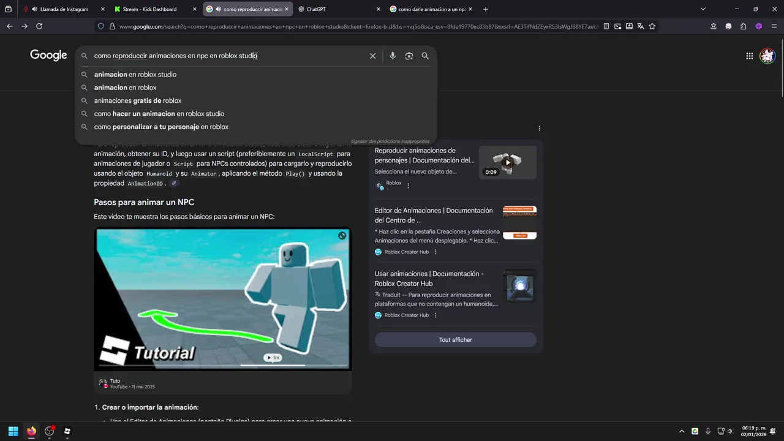Open Windows Start menu

13,431
